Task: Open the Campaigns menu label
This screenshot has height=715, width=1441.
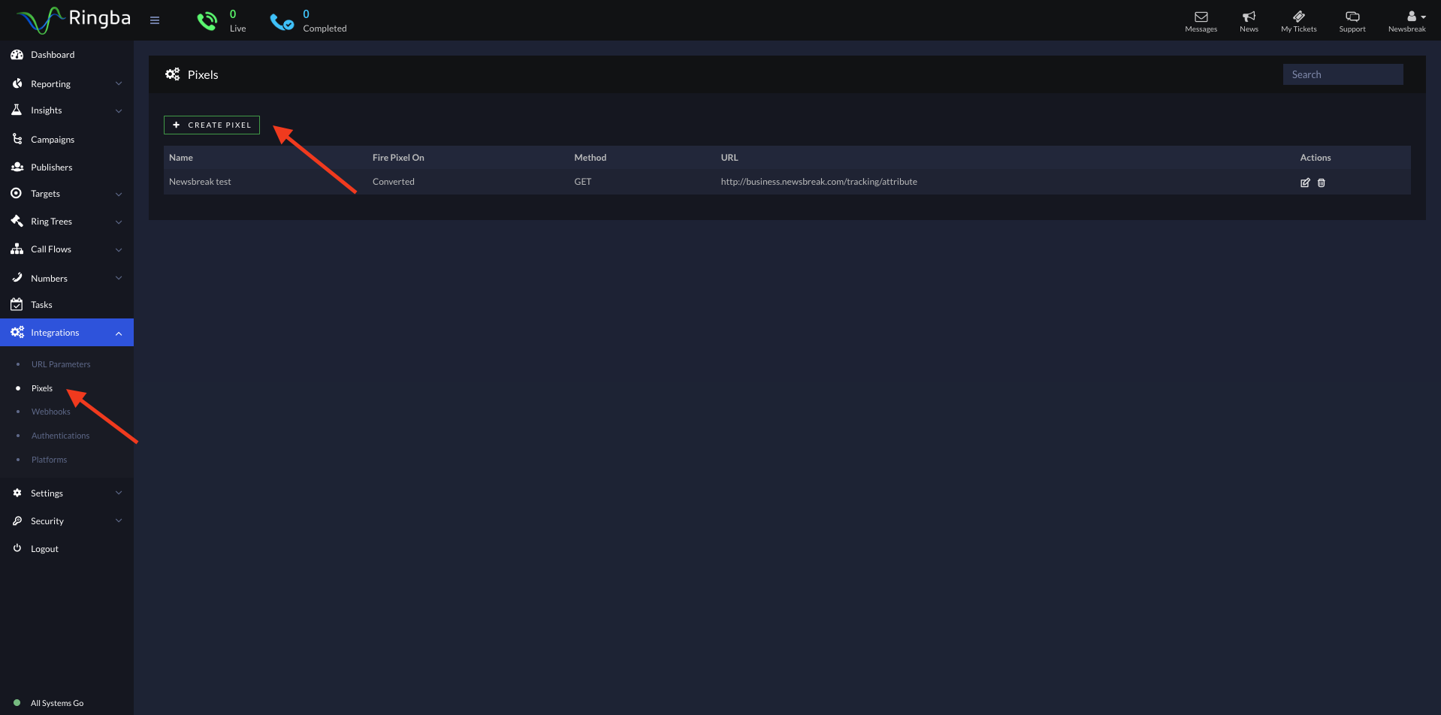Action: [x=53, y=140]
